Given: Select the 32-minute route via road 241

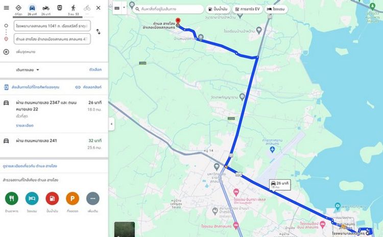Looking at the screenshot, I should (54, 144).
